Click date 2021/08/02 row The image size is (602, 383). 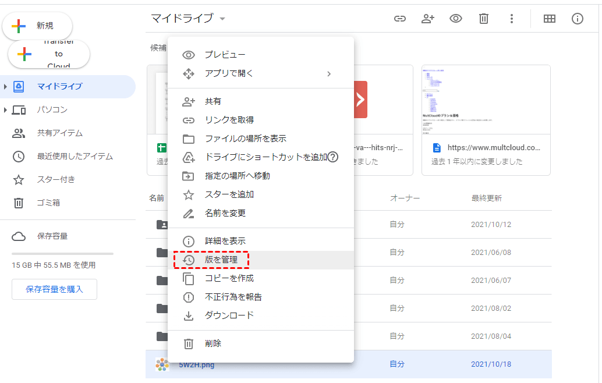[491, 308]
